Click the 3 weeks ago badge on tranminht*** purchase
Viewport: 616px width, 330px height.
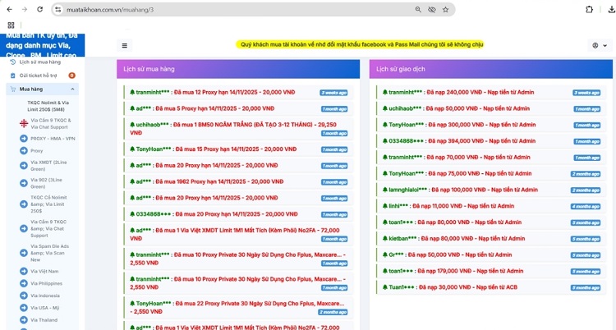pyautogui.click(x=333, y=93)
